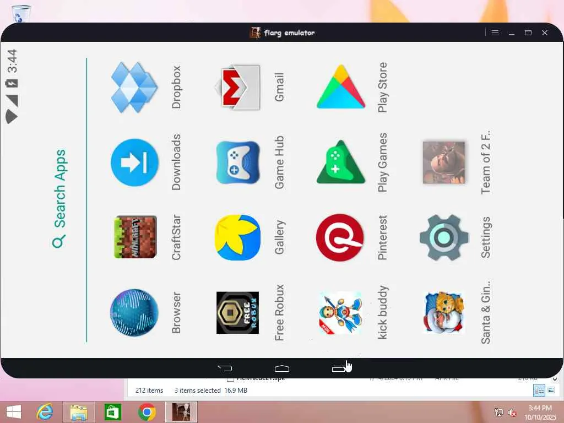The image size is (564, 423).
Task: Click the File Explorer scrollbar down arrow
Action: pos(555,379)
